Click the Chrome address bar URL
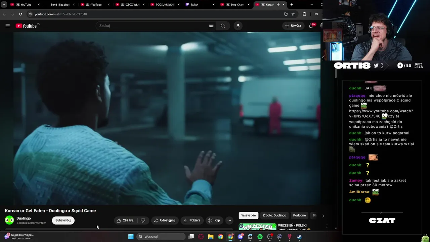 tap(61, 14)
